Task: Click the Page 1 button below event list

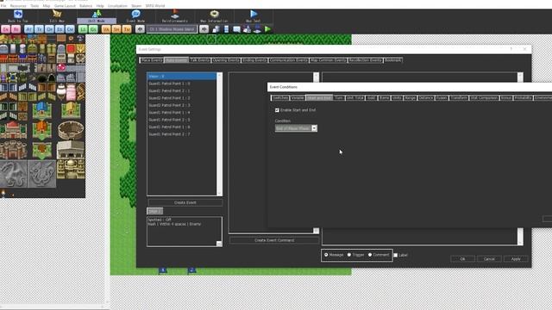Action: [x=154, y=211]
